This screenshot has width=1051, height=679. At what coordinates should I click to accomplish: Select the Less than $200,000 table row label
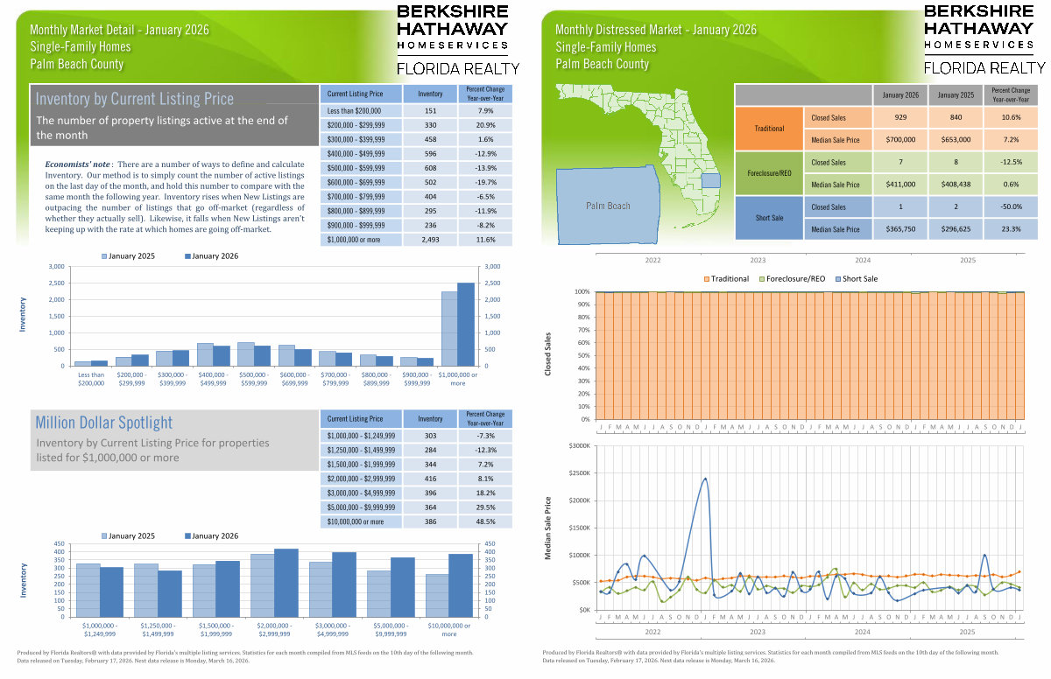(x=356, y=111)
